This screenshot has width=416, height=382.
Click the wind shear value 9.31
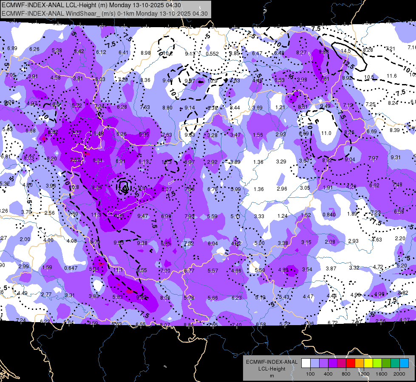tap(396, 157)
